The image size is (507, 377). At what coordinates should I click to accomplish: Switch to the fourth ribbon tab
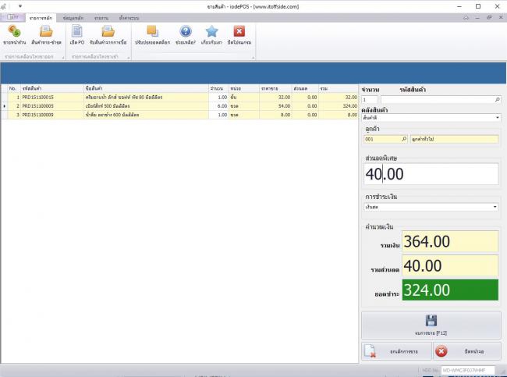129,18
